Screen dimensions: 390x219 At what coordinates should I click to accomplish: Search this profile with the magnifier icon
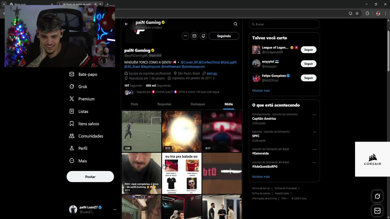236,24
